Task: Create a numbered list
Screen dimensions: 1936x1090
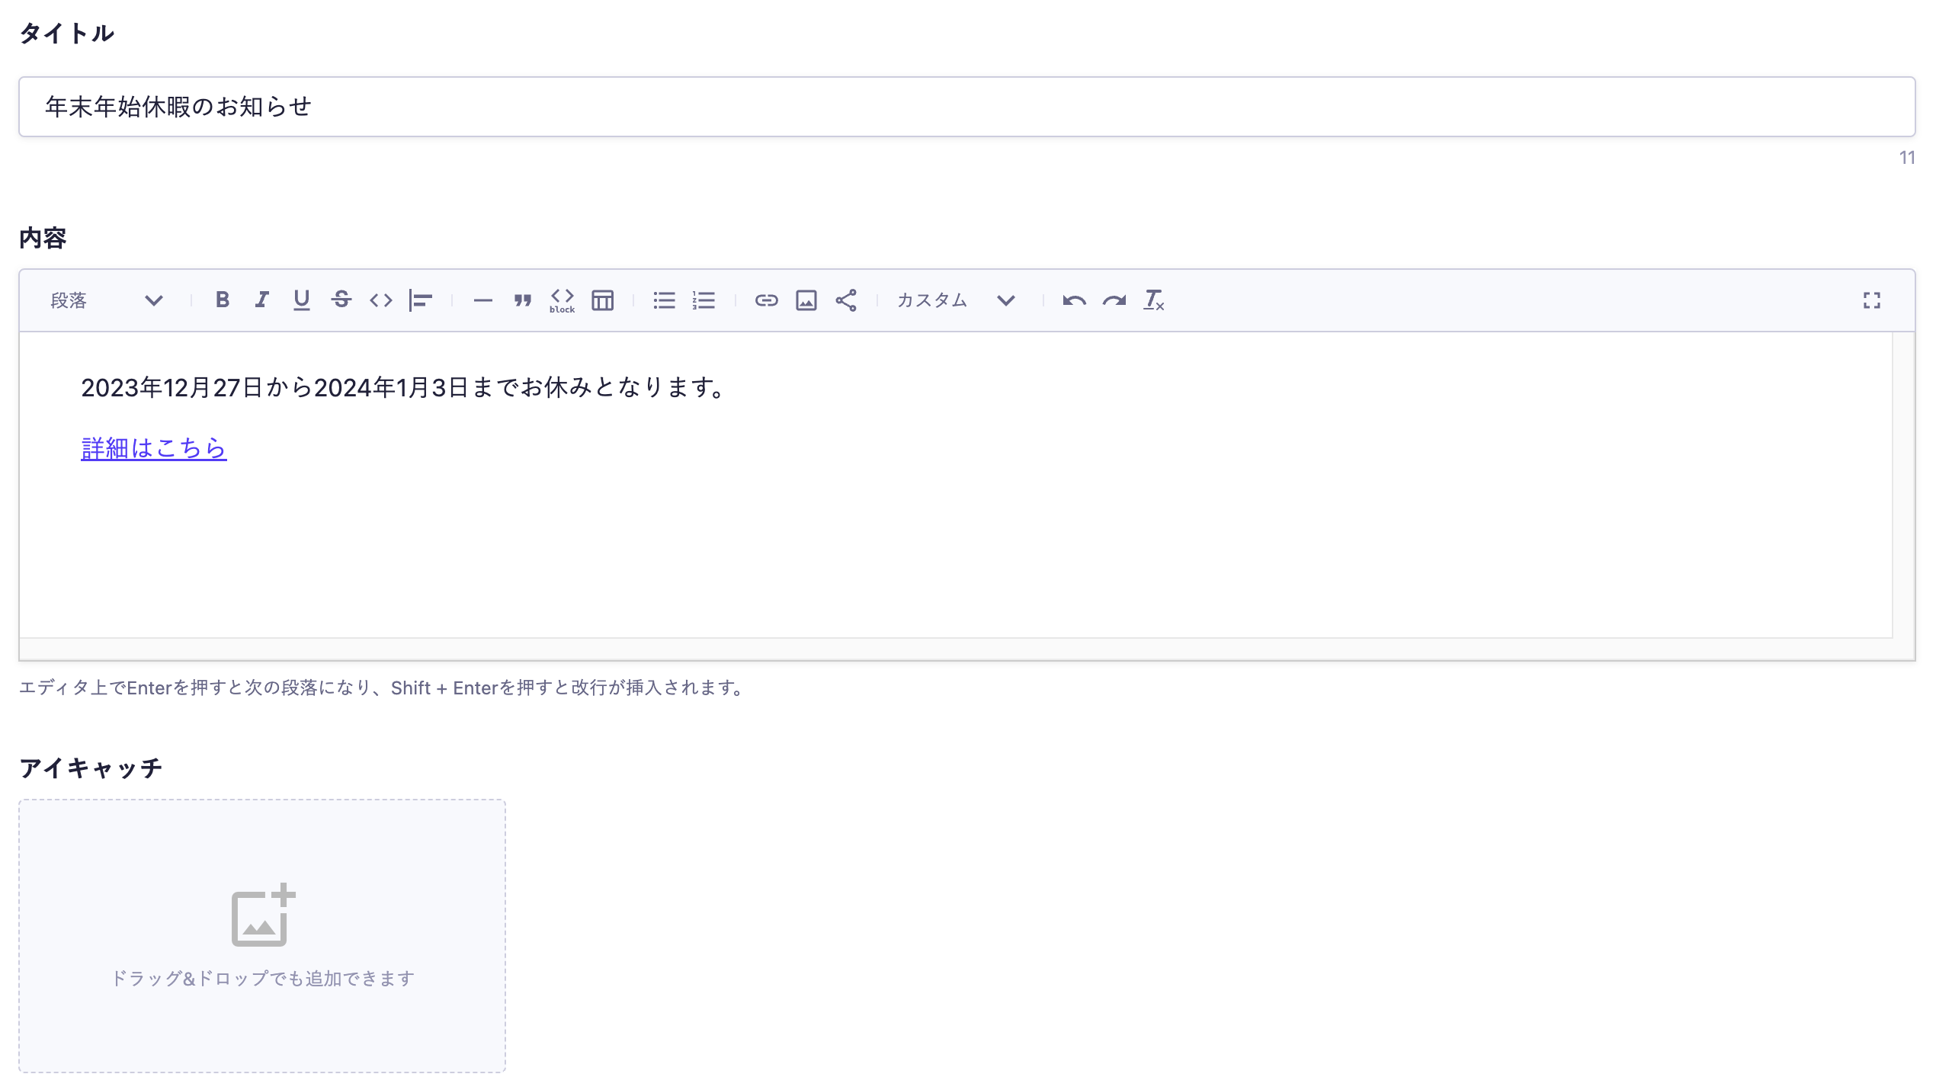Action: click(704, 300)
